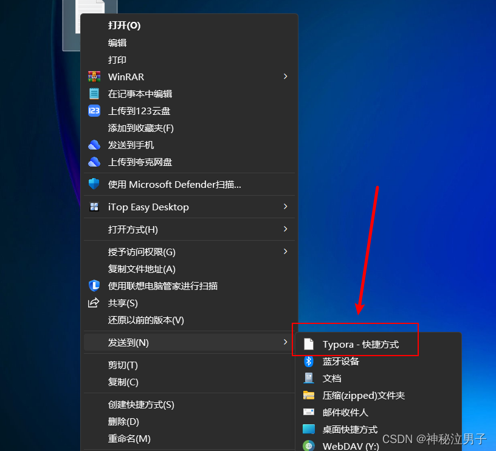Viewport: 496px width, 451px height.
Task: Send to 压缩(zipped)文件夹
Action: coord(378,395)
